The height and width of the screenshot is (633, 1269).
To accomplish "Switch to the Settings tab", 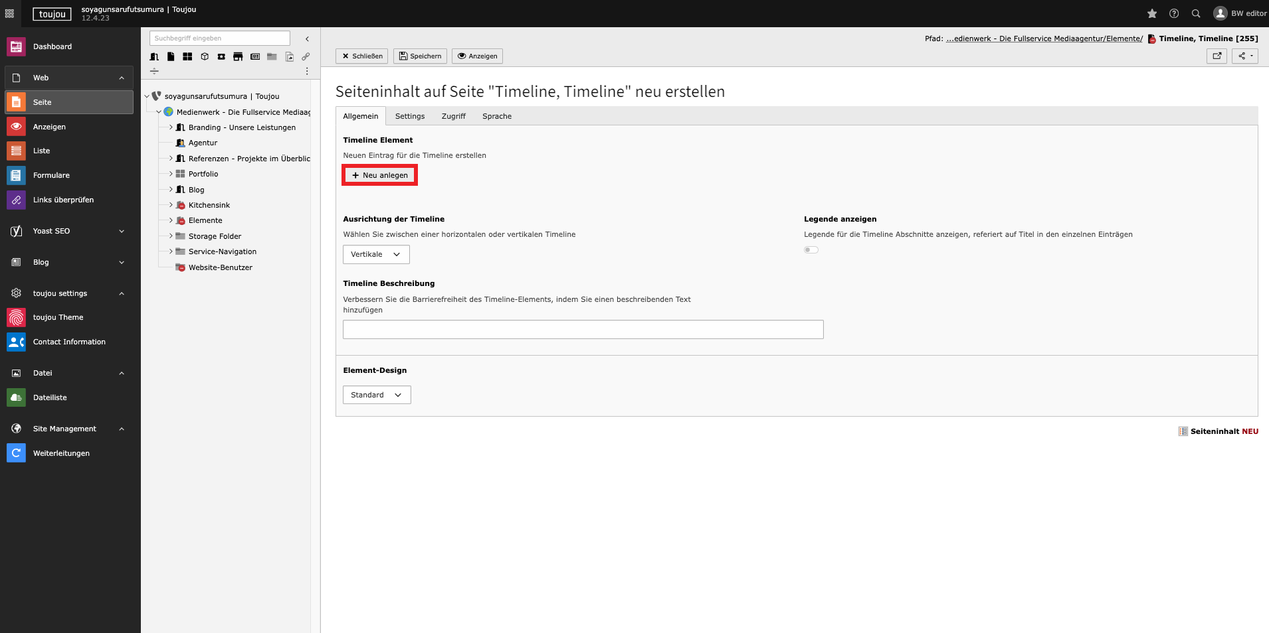I will tap(409, 116).
